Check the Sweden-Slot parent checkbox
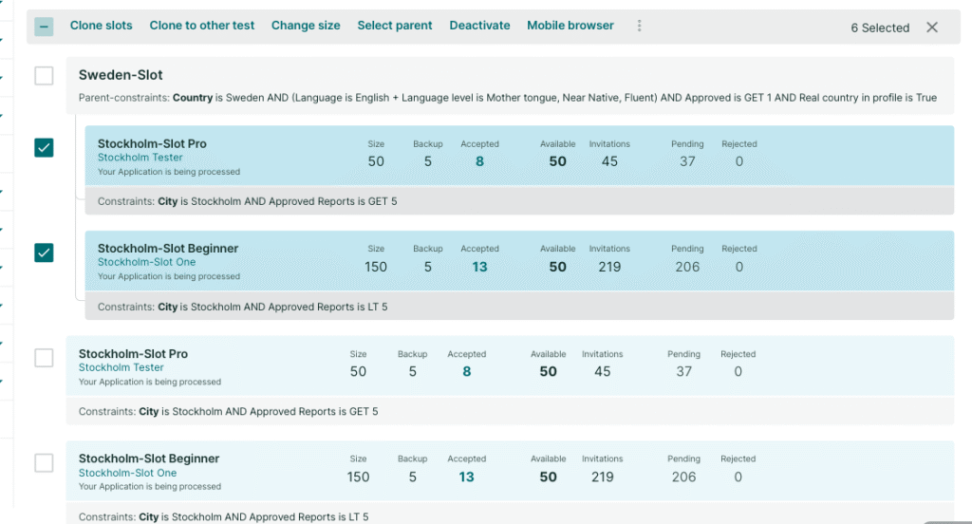Image resolution: width=972 pixels, height=524 pixels. [x=44, y=76]
